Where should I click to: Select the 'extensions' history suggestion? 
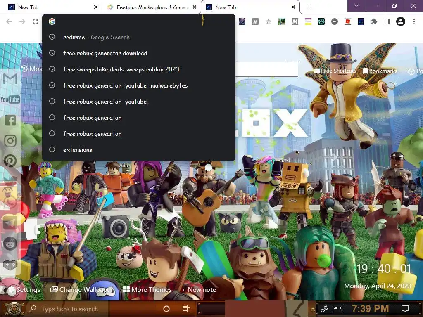click(139, 150)
